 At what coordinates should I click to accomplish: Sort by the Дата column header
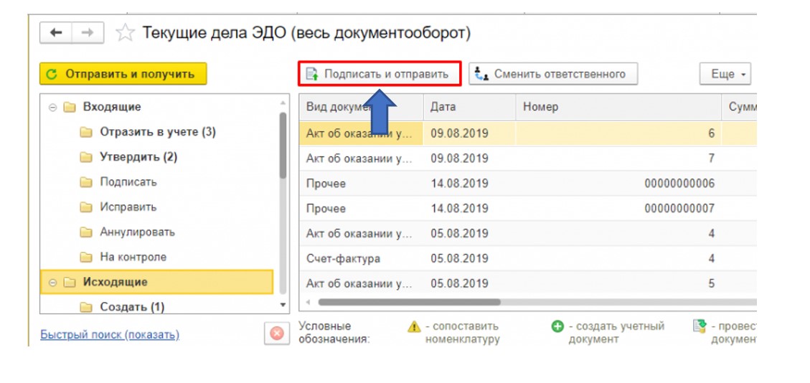468,107
